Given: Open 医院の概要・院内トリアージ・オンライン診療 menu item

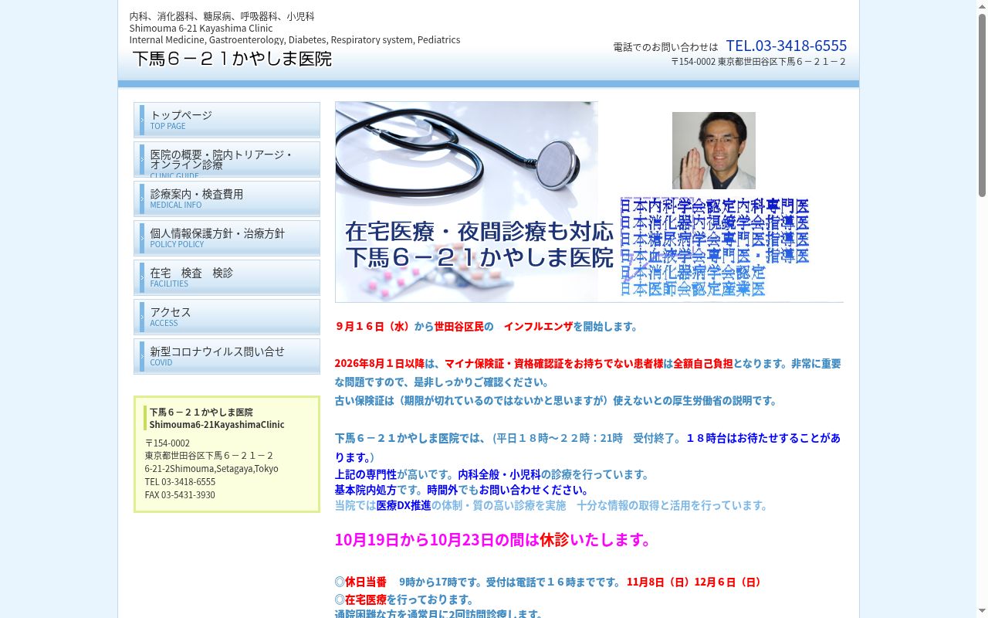Looking at the screenshot, I should 227,160.
